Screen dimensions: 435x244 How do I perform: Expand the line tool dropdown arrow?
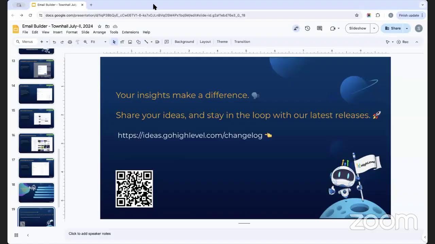[152, 42]
